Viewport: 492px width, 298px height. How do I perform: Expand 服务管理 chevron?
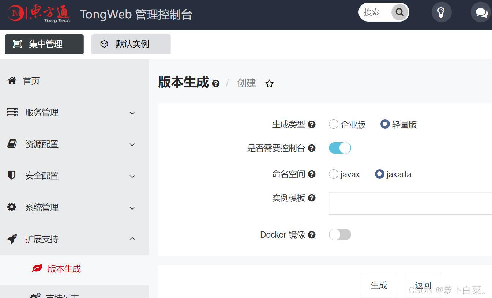(x=132, y=113)
